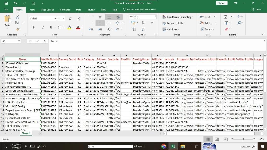Click the Share button
This screenshot has height=150, width=267.
click(256, 10)
